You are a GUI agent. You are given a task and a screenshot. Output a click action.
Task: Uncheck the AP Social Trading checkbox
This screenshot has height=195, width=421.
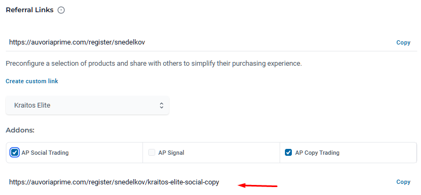pyautogui.click(x=14, y=153)
